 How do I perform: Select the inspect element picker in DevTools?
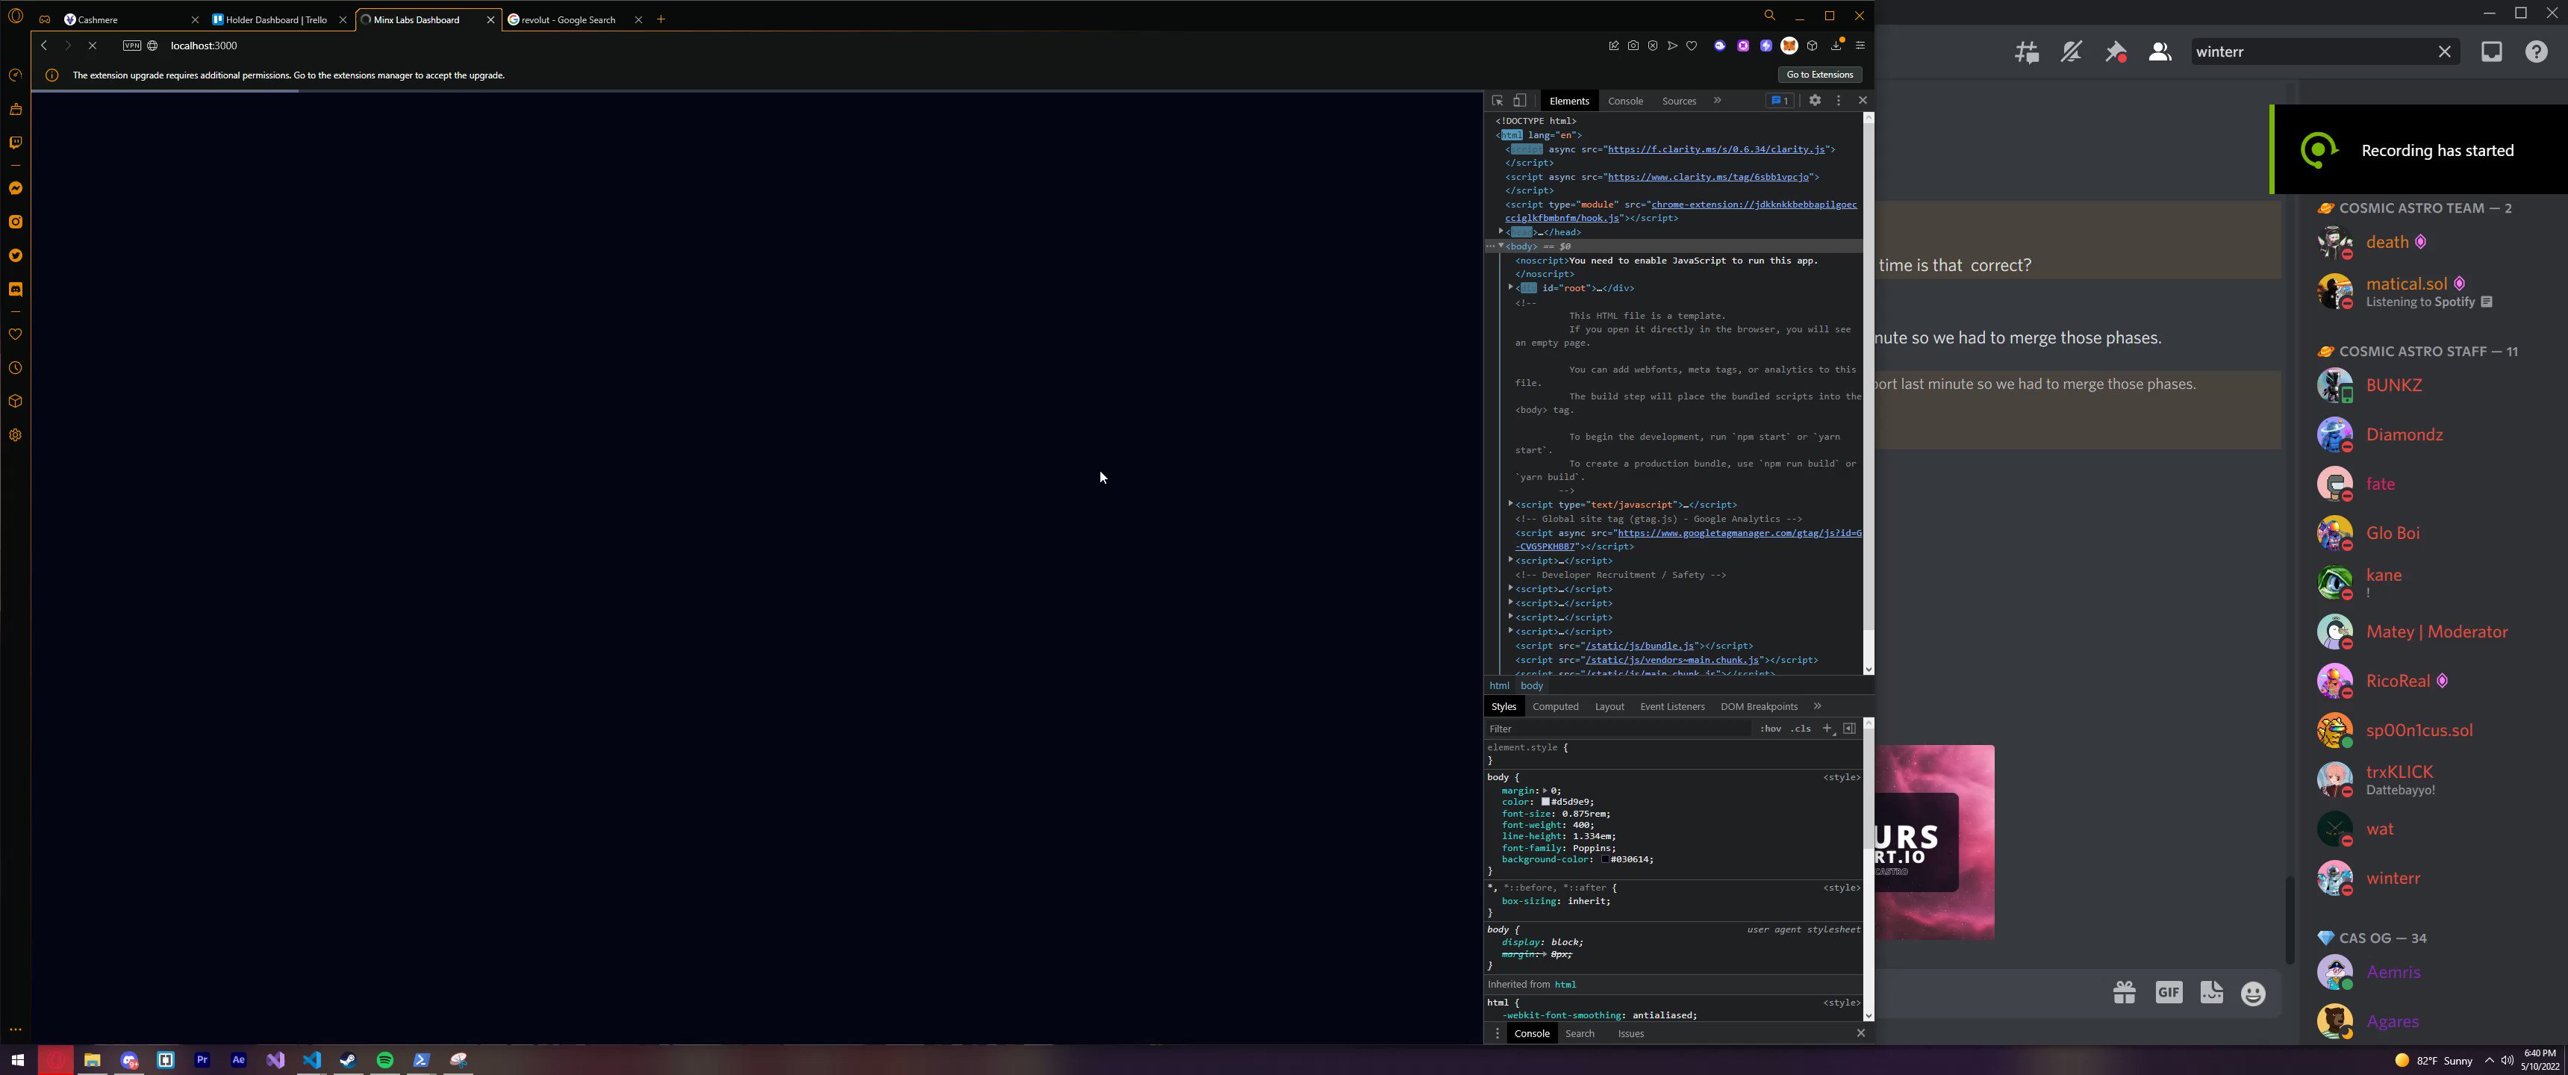click(1498, 101)
